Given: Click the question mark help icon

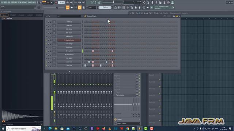Looking at the screenshot, I should 156,3.
